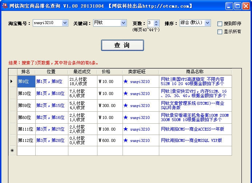Viewport: 252px width, 183px height.
Task: Open sunyi3210 seller link in 第9位 row
Action: coord(140,82)
